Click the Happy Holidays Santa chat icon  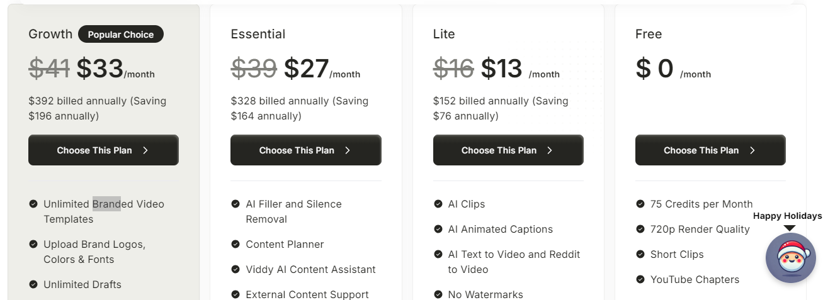click(790, 258)
